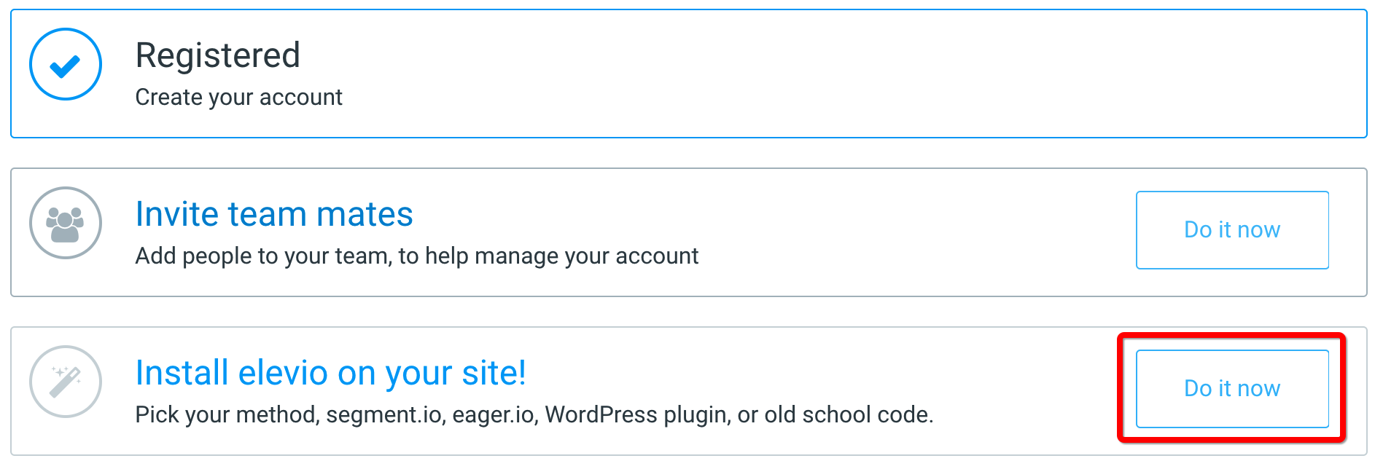Click the blue checkmark Registered icon
Screen dimensions: 1375x469
click(66, 64)
